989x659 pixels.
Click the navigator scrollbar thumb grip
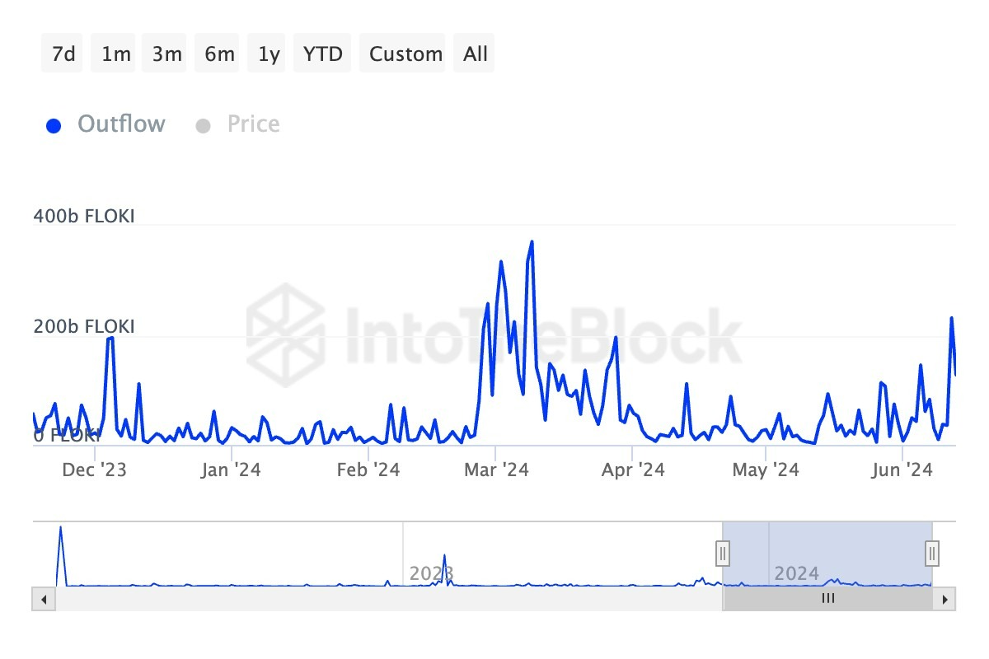pyautogui.click(x=828, y=599)
